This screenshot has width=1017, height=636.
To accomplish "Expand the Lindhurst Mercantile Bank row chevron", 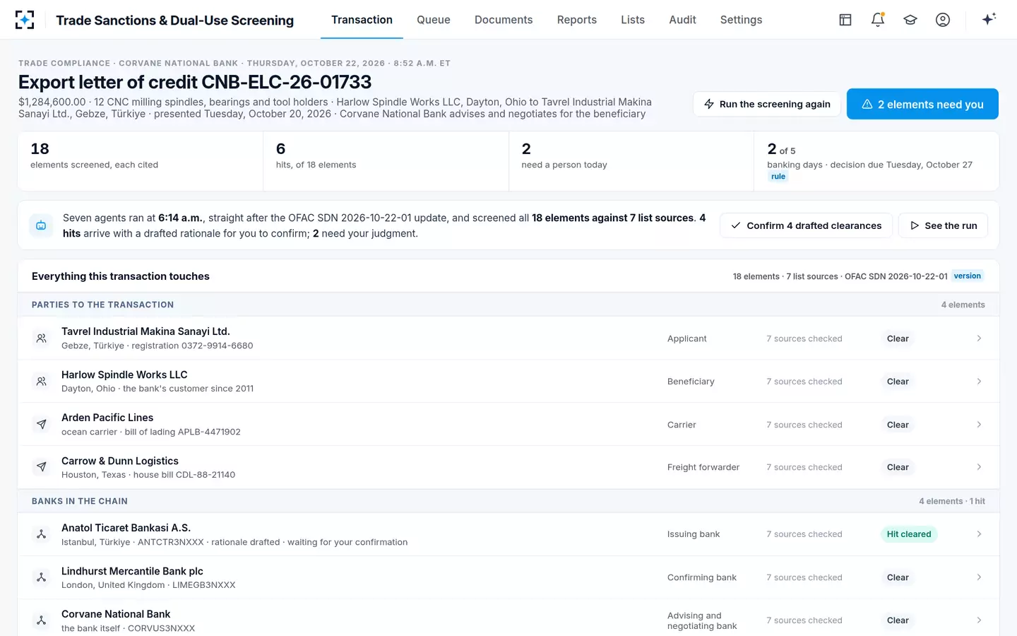I will (x=979, y=577).
